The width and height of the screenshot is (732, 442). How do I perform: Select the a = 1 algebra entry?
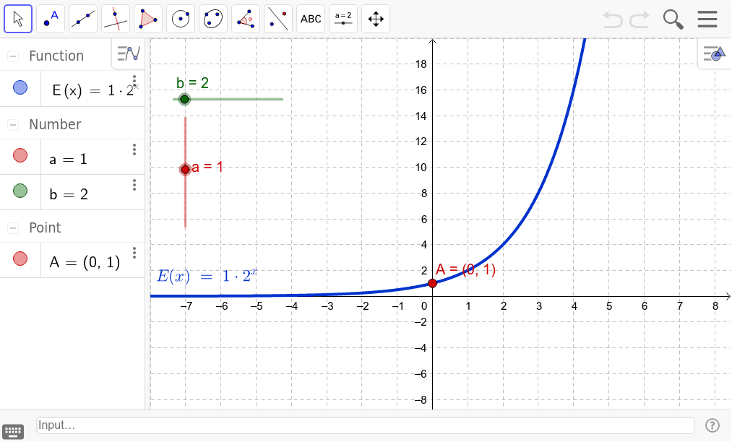[x=93, y=157]
